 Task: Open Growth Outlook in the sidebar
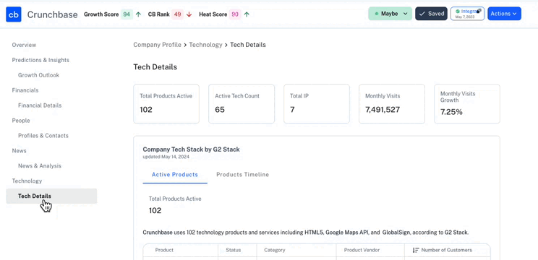[39, 75]
